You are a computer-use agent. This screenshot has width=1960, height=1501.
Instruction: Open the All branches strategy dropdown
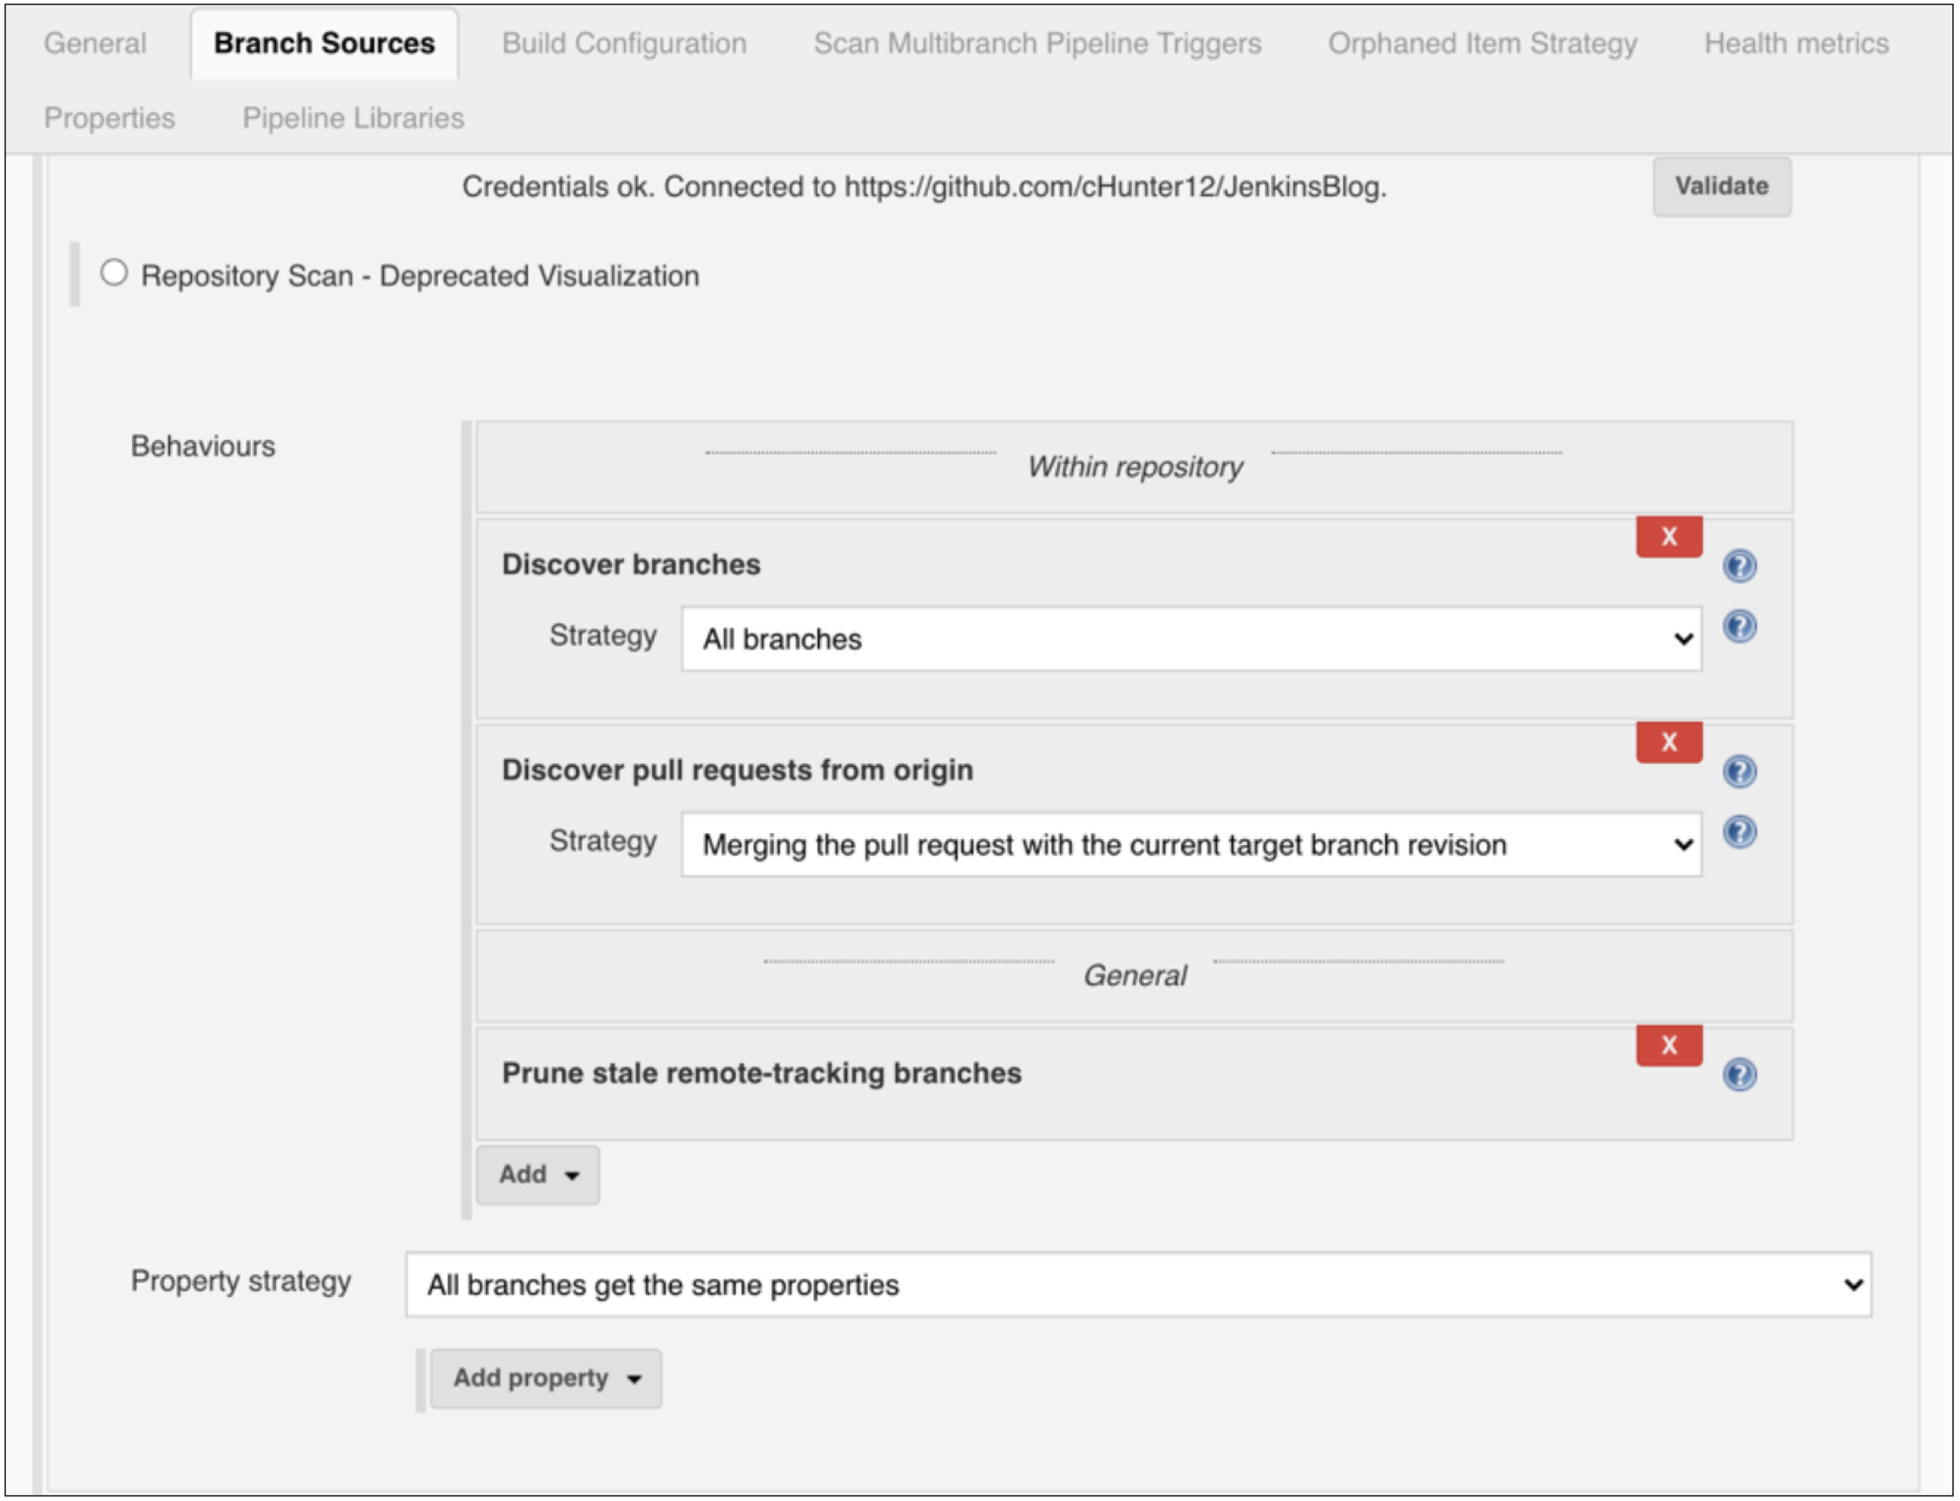coord(1190,639)
